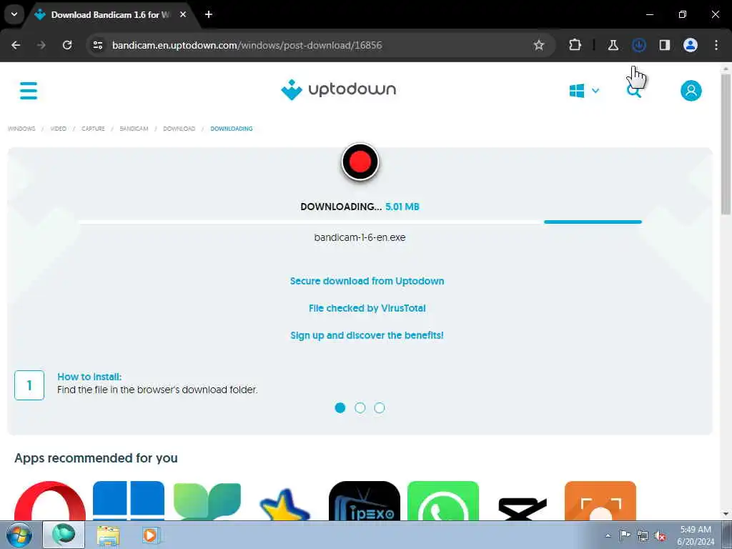Open the user account icon on Uptodown
This screenshot has width=732, height=549.
pos(691,91)
